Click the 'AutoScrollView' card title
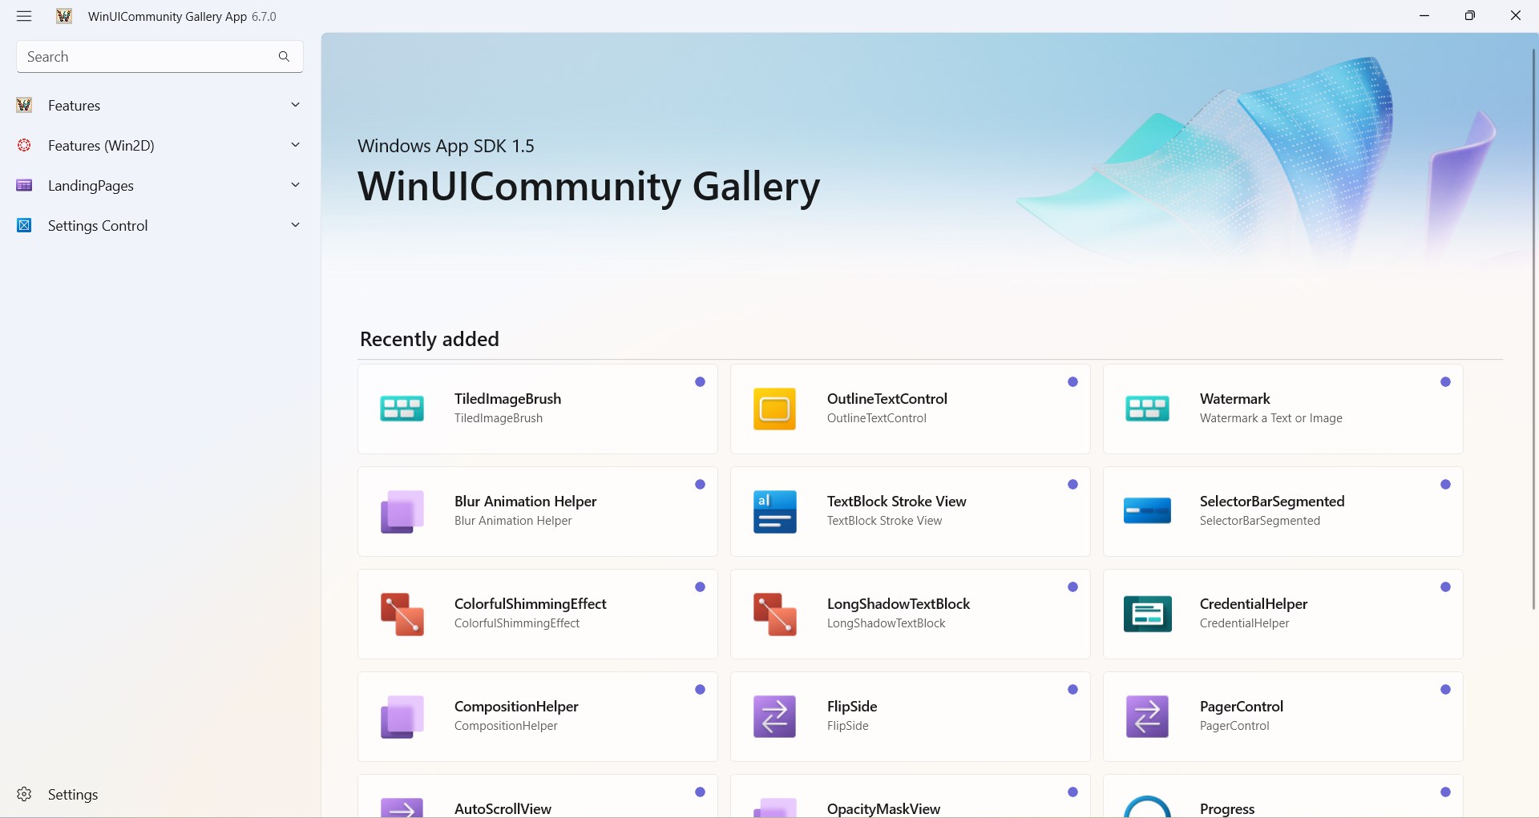 (503, 809)
